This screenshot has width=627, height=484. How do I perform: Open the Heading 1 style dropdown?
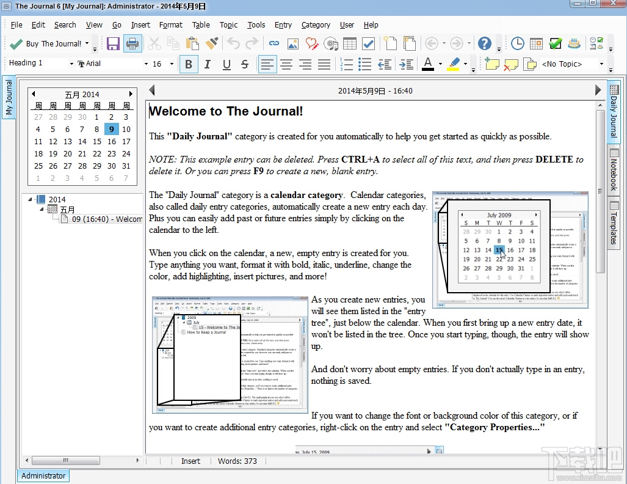(x=71, y=64)
